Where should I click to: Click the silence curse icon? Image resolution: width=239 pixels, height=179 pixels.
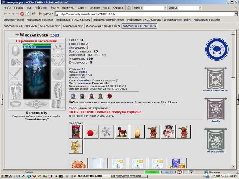pyautogui.click(x=71, y=101)
